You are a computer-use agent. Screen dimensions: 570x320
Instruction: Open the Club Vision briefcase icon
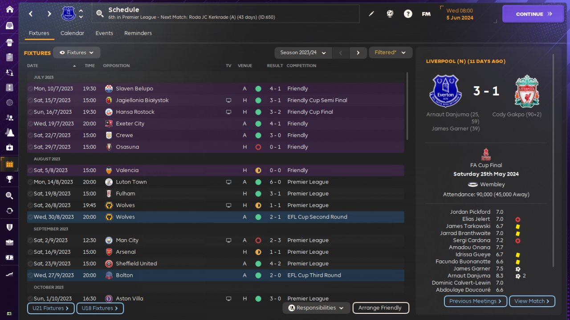coord(9,243)
